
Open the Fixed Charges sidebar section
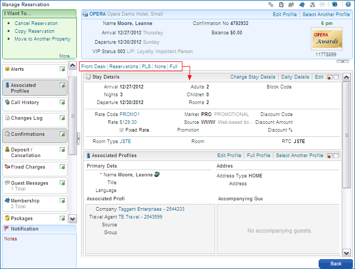click(x=35, y=169)
